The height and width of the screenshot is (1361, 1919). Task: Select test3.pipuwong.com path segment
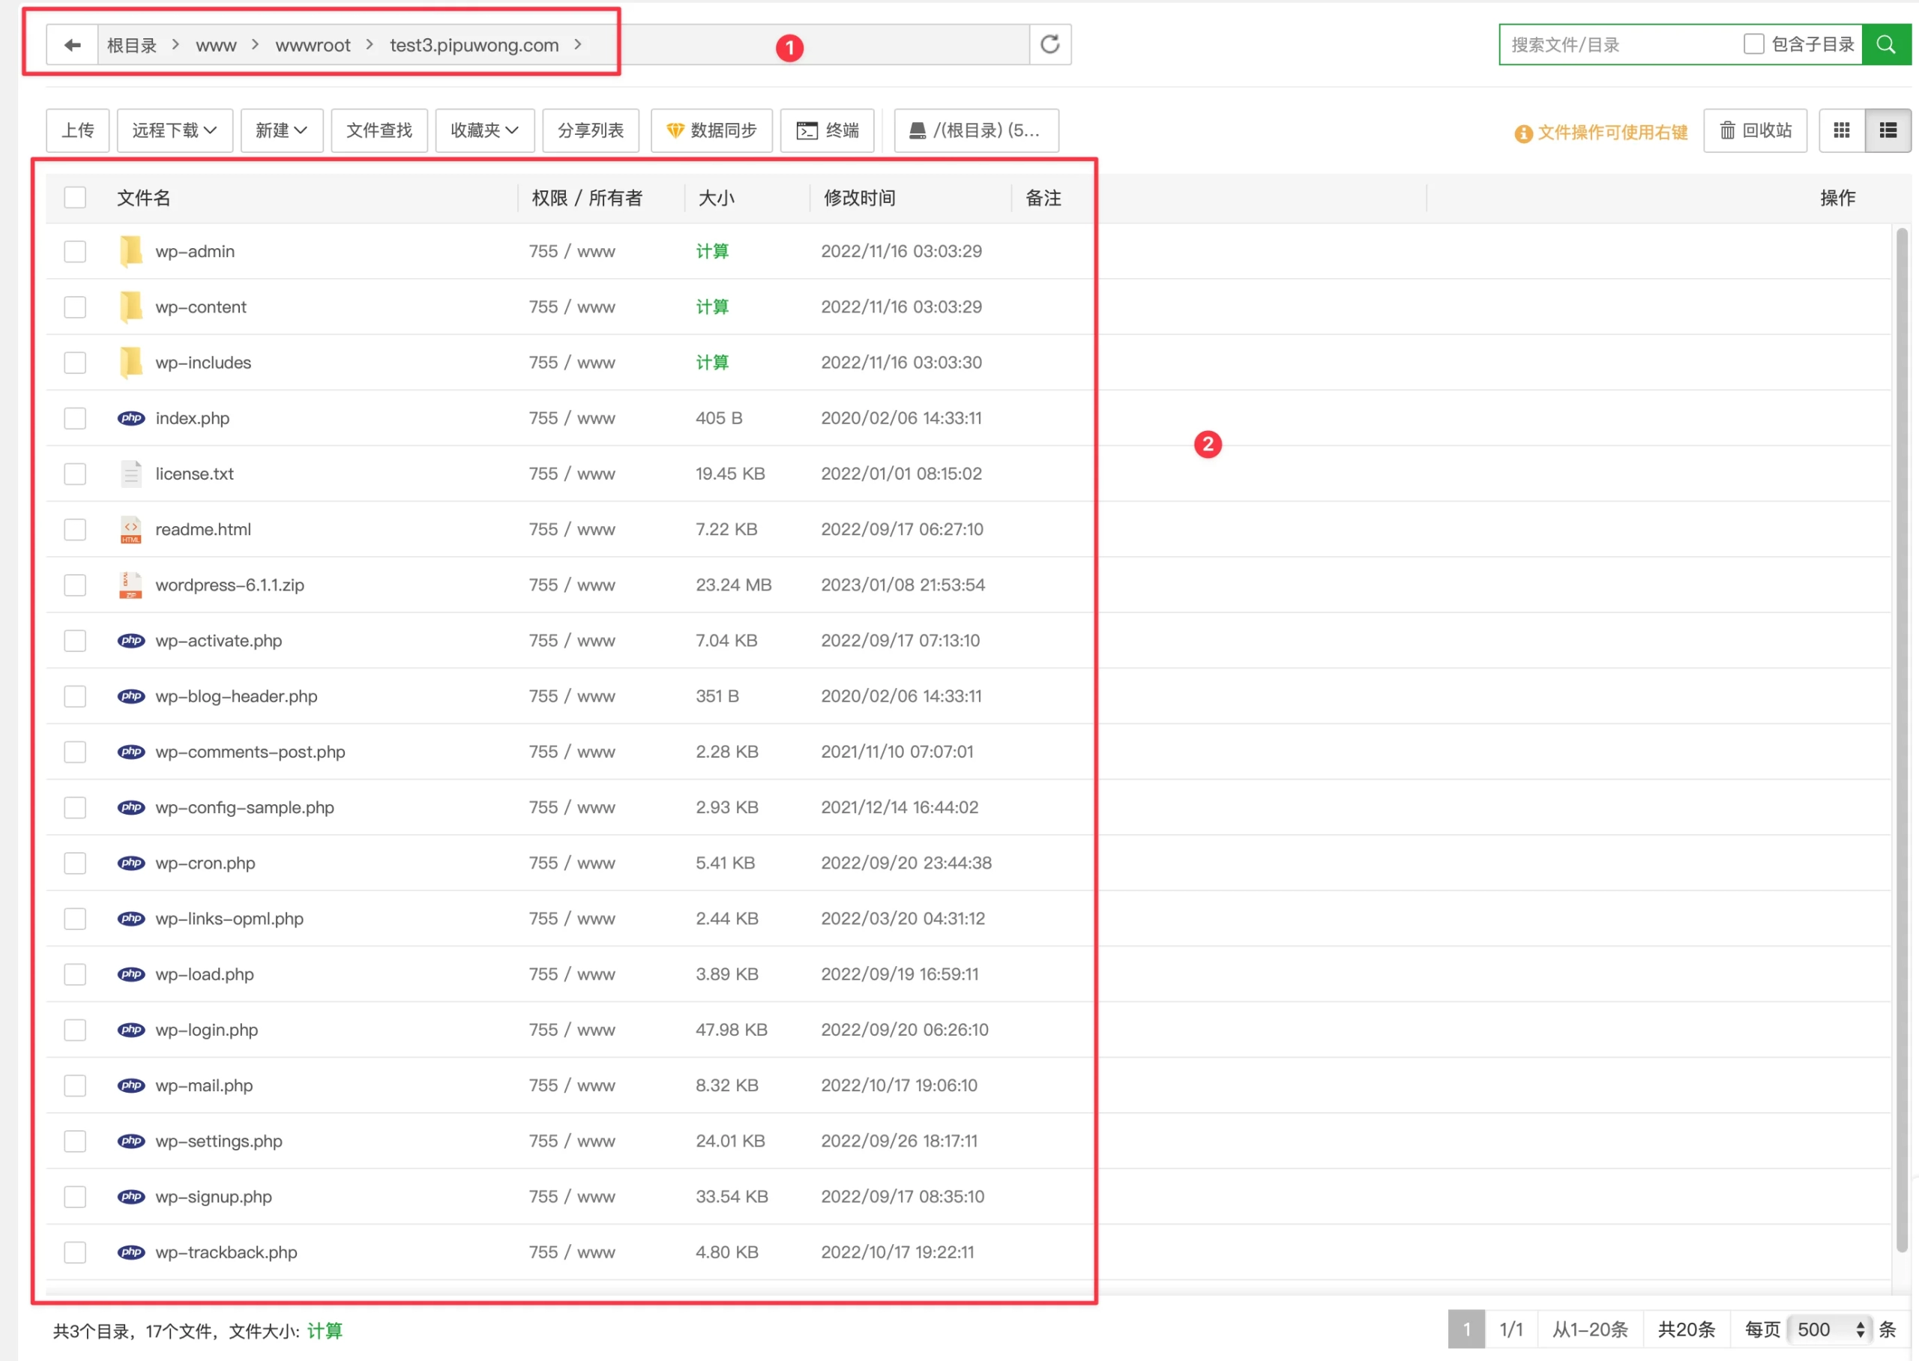pyautogui.click(x=475, y=45)
